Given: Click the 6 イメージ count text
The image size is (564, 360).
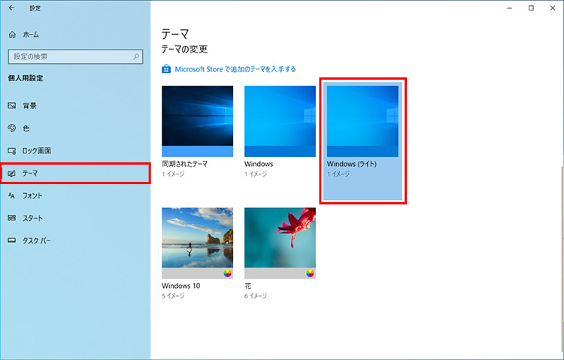Looking at the screenshot, I should [256, 296].
